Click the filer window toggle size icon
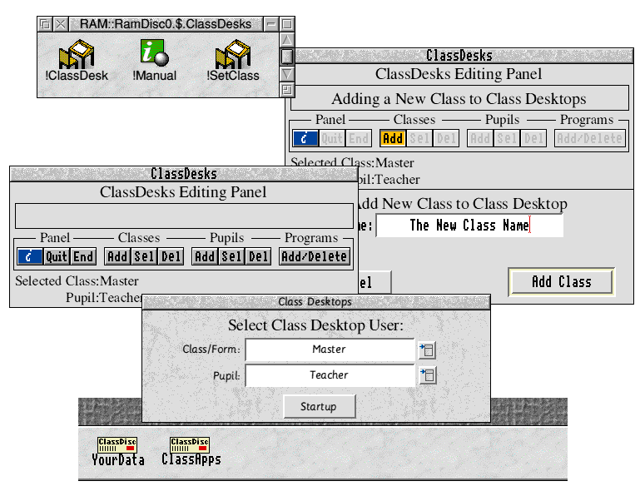This screenshot has height=486, width=640. coord(287,24)
